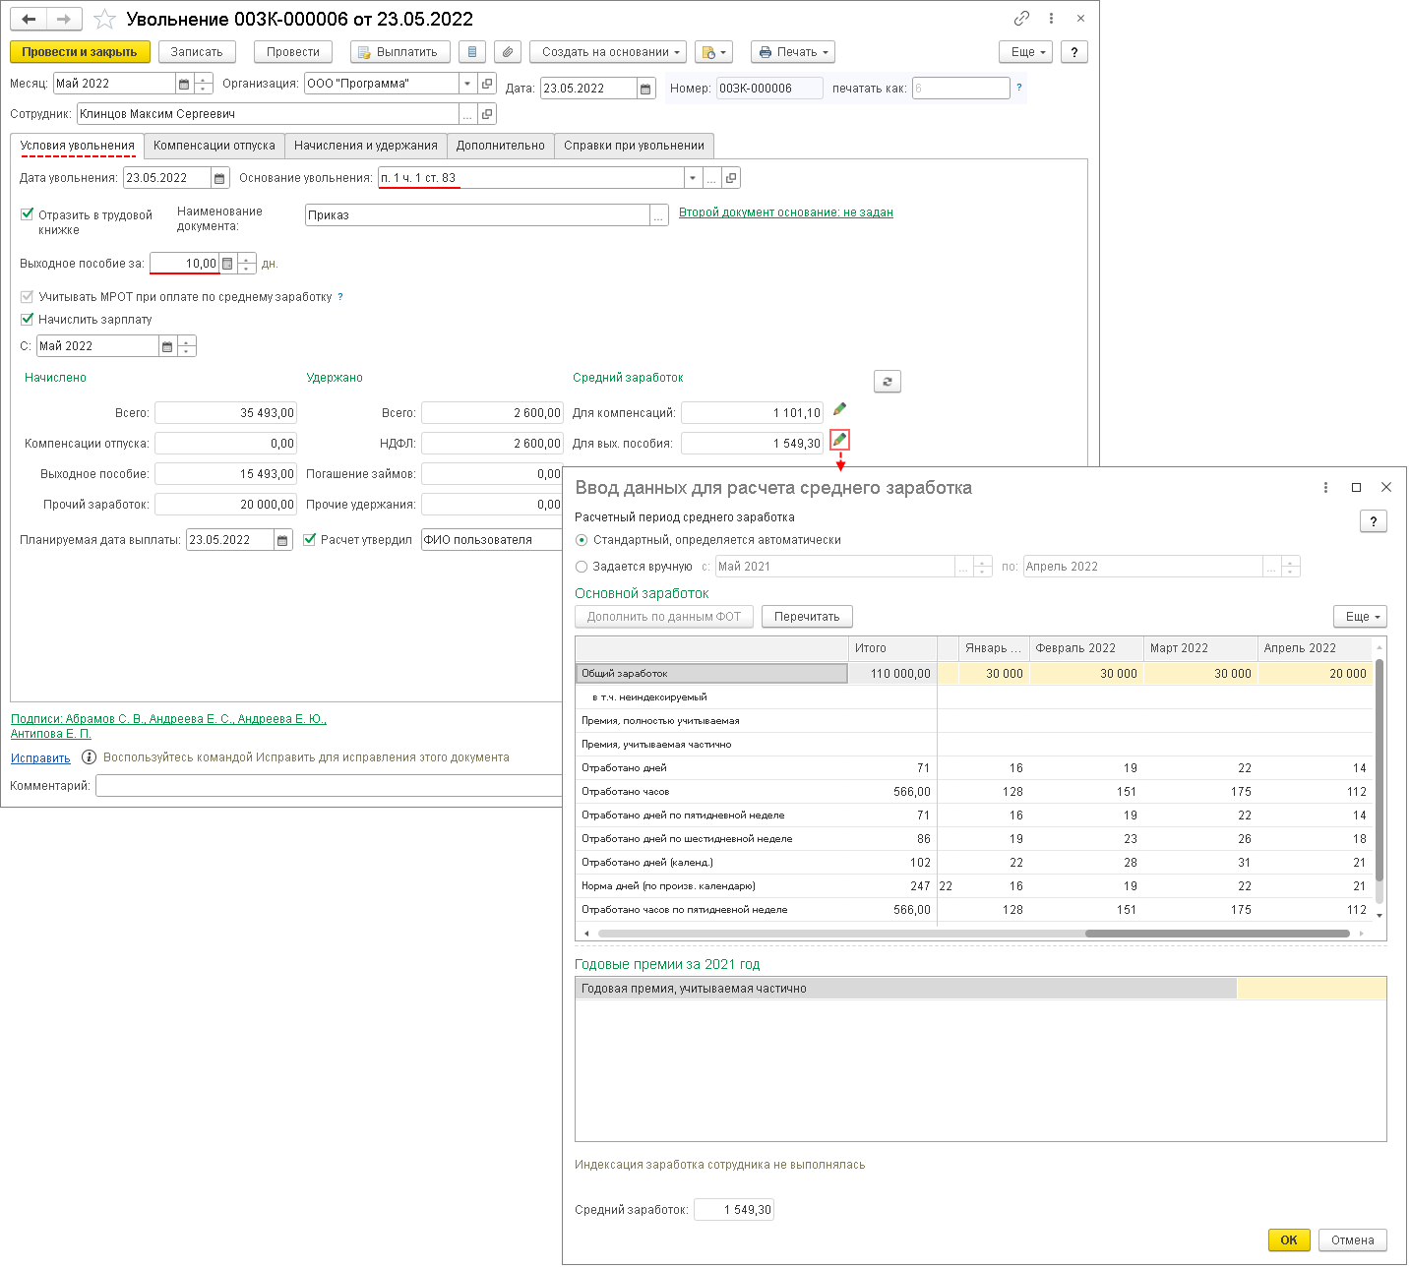The width and height of the screenshot is (1410, 1269).
Task: Switch to Условия увольнения tab
Action: pos(77,146)
